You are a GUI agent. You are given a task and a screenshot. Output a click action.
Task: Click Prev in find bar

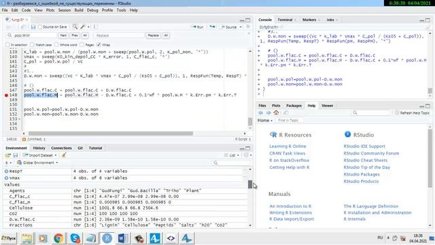point(75,35)
